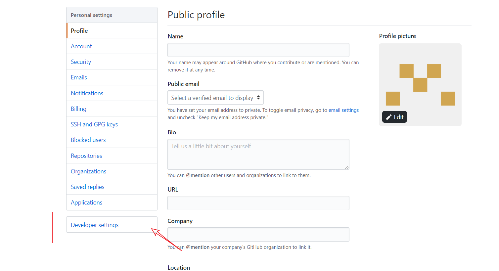Open the Emails settings section
The height and width of the screenshot is (271, 499).
pyautogui.click(x=112, y=77)
